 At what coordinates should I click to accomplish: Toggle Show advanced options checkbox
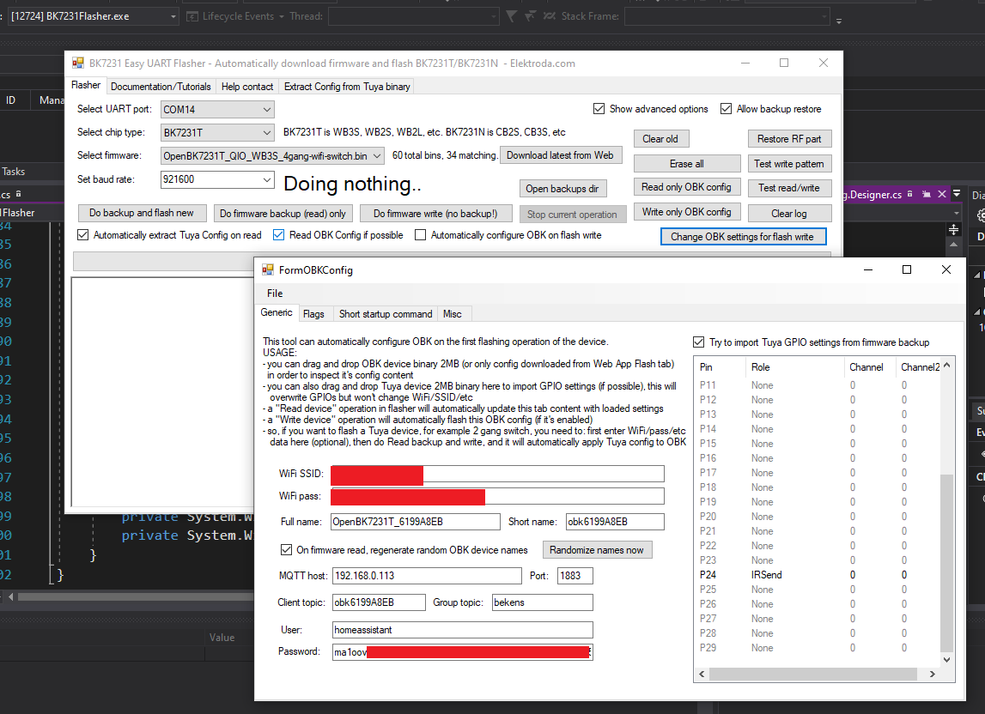click(599, 109)
